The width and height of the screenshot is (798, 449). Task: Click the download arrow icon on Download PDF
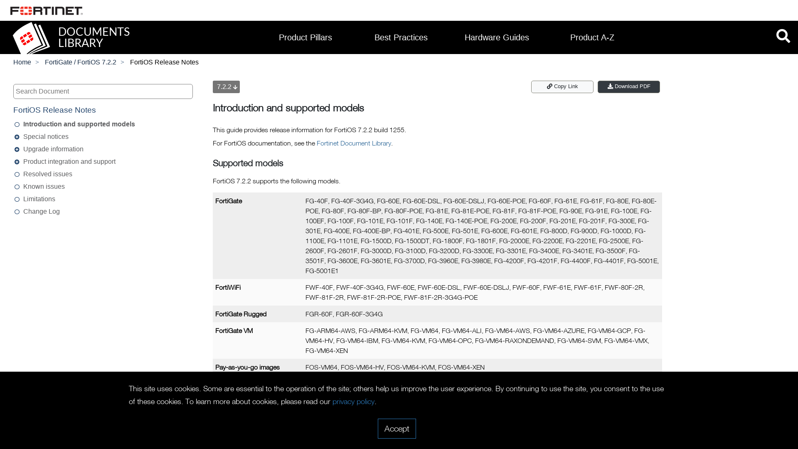pyautogui.click(x=610, y=86)
